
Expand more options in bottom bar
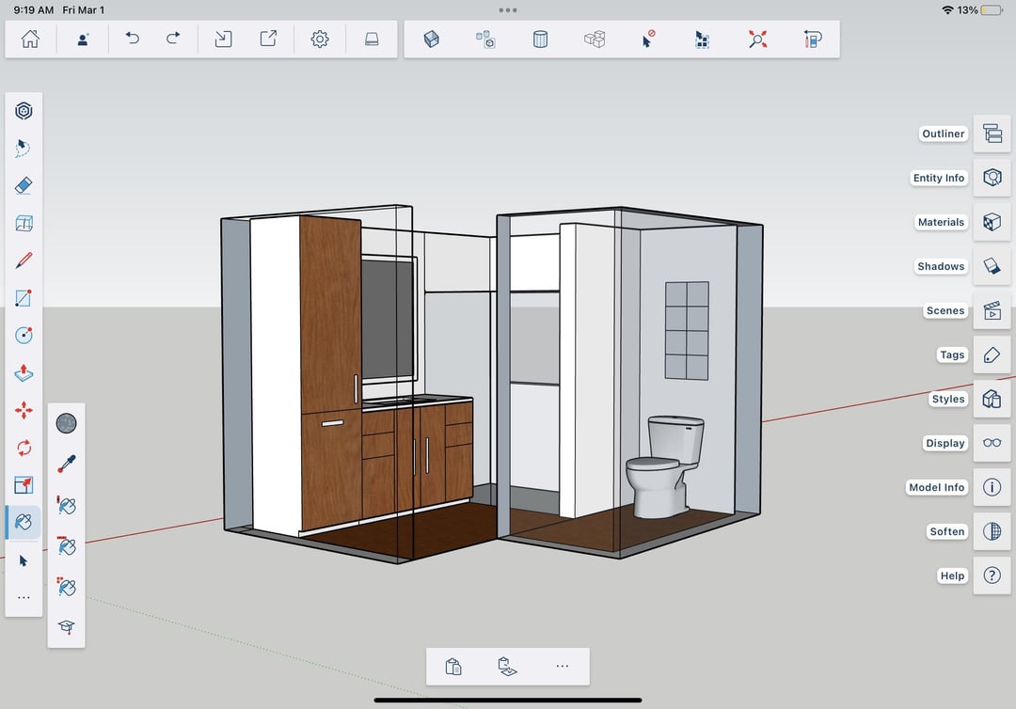point(563,666)
